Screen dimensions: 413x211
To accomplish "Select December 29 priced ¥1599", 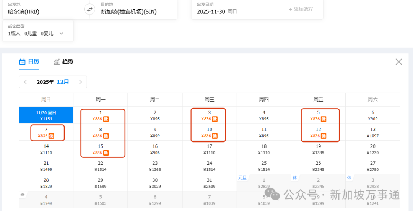I will coord(101,183).
